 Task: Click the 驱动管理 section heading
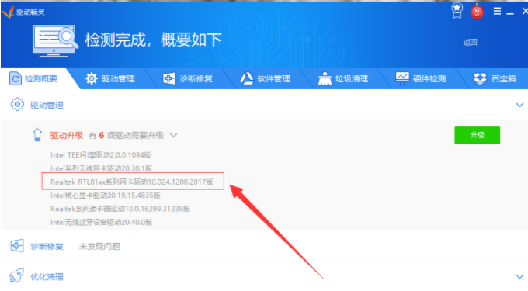[47, 106]
